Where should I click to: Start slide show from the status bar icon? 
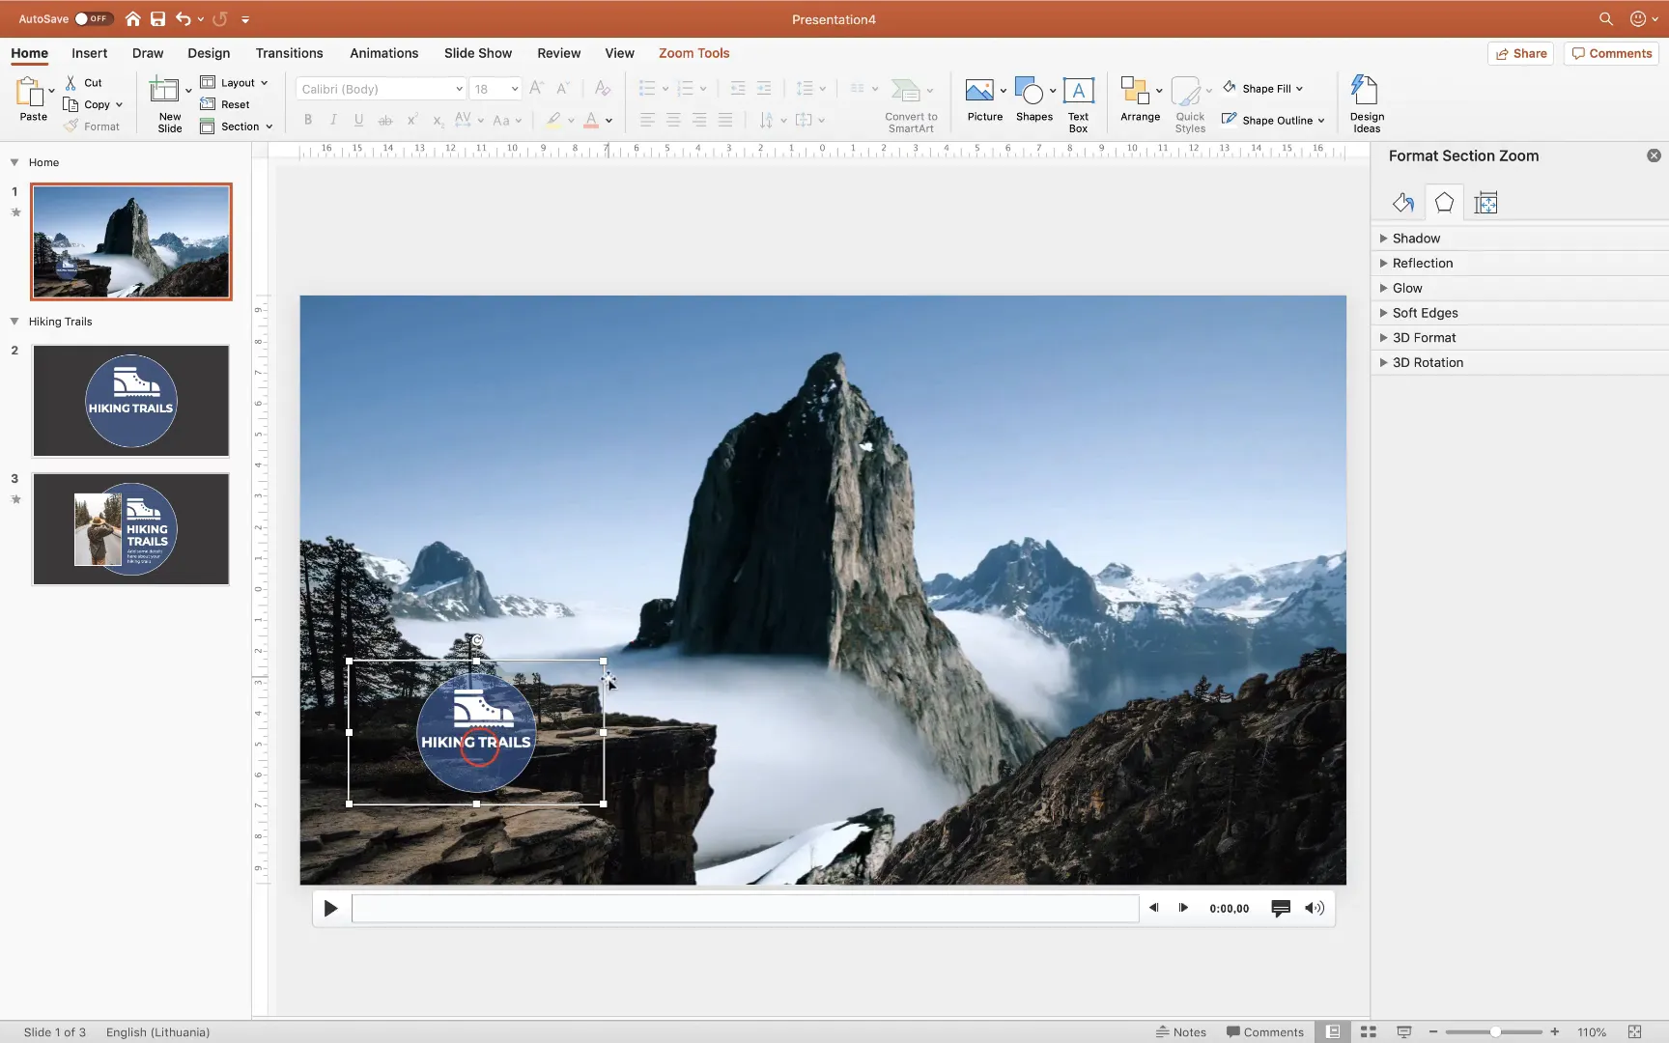(x=1404, y=1031)
